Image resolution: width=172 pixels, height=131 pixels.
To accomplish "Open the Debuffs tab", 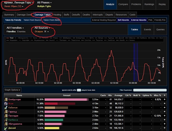I will click(x=76, y=15).
